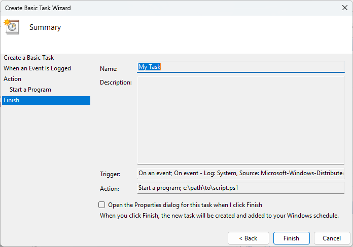Cancel the wizard with Cancel button

point(332,238)
